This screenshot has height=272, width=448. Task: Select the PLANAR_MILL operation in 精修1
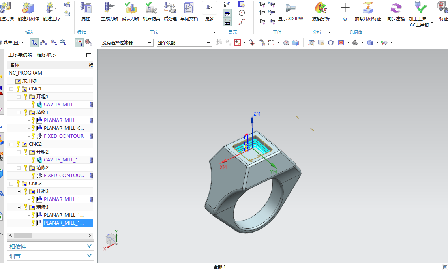(60, 120)
